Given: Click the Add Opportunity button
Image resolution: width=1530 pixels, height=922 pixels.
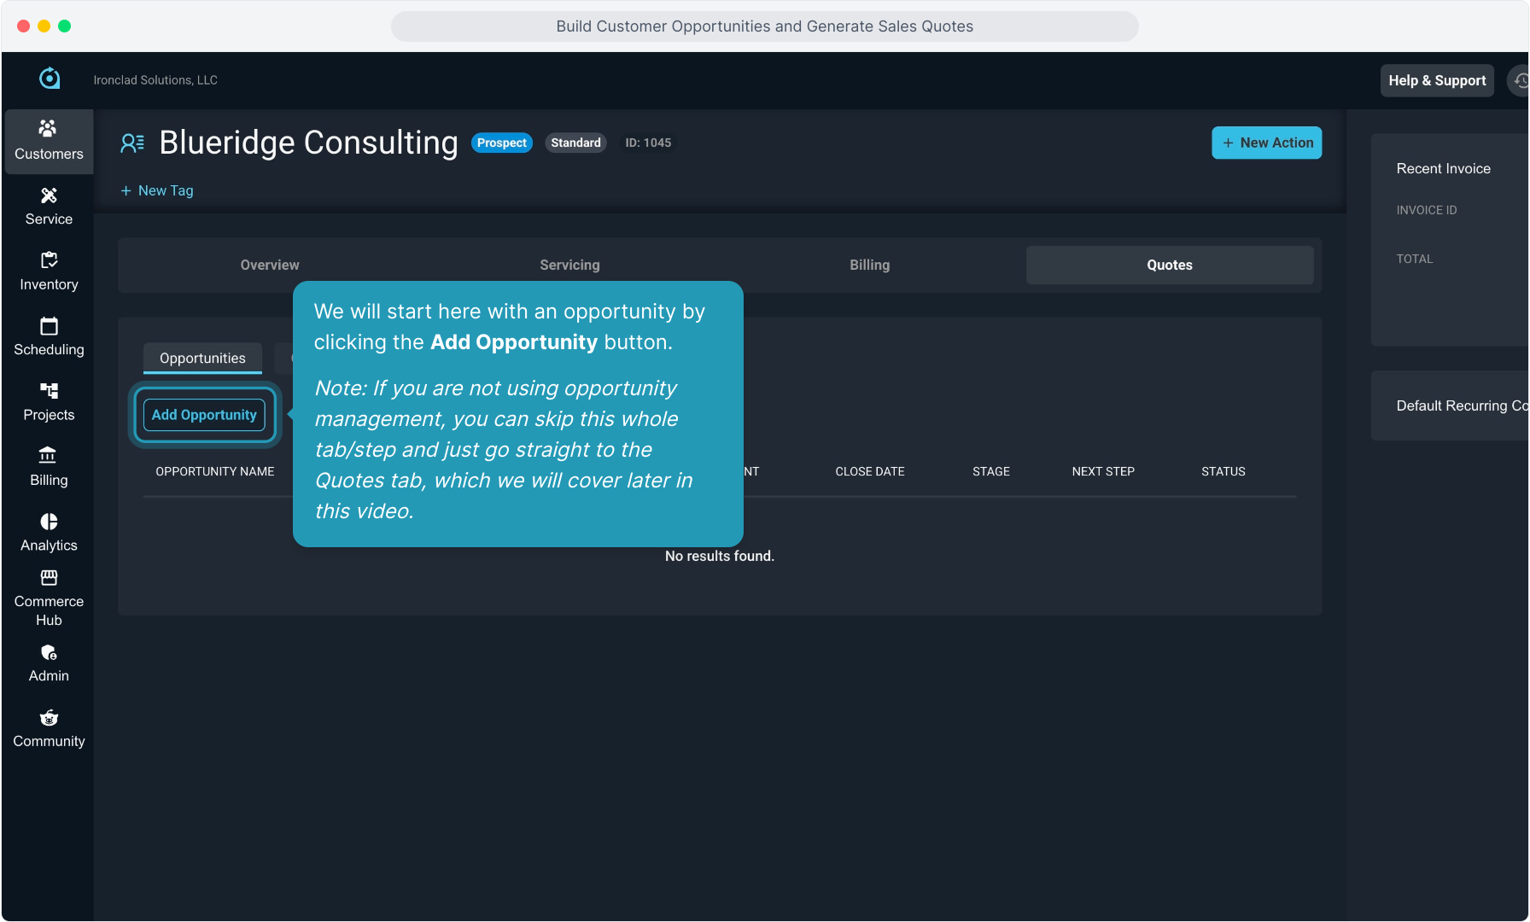Looking at the screenshot, I should pos(204,415).
